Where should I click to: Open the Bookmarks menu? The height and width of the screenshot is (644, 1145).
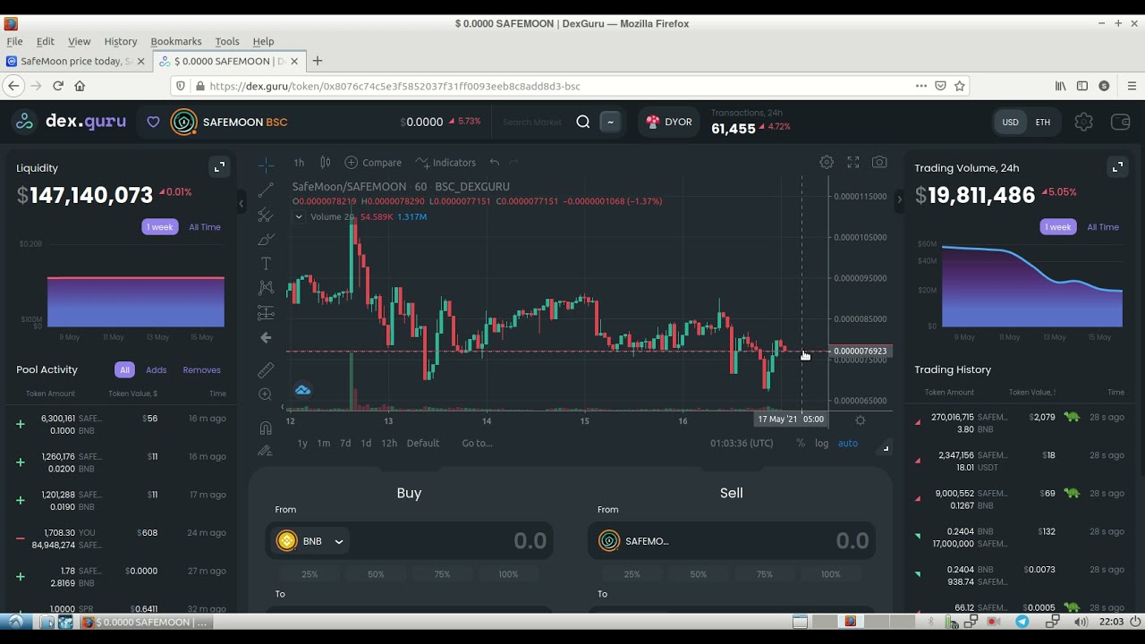[x=176, y=41]
